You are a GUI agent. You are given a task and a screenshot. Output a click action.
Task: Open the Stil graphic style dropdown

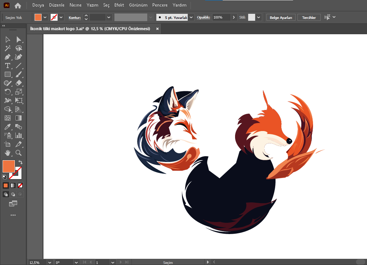pyautogui.click(x=258, y=17)
